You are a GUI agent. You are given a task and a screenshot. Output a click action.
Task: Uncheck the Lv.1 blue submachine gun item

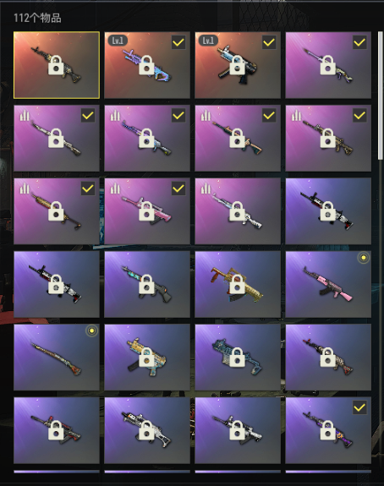click(269, 42)
